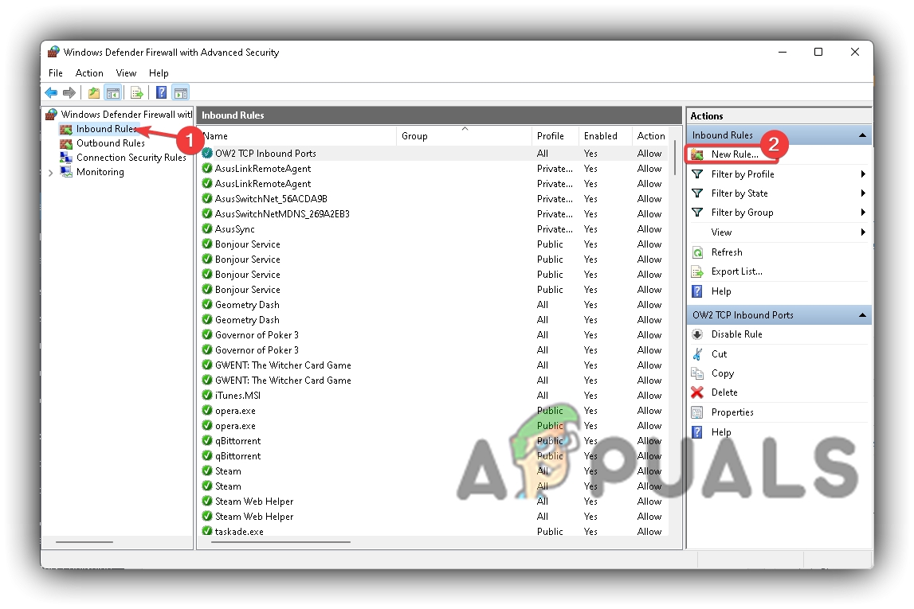This screenshot has height=609, width=914.
Task: Select the AsusSwitchNet_56ACDA9B rule
Action: click(434, 198)
